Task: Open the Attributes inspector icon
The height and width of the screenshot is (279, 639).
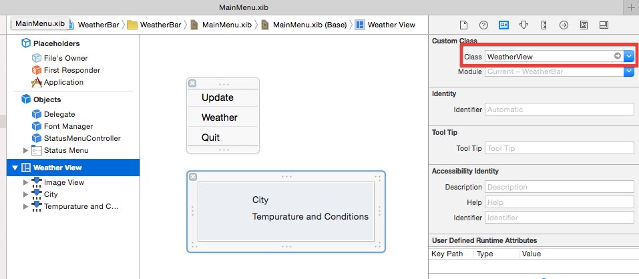Action: (523, 25)
